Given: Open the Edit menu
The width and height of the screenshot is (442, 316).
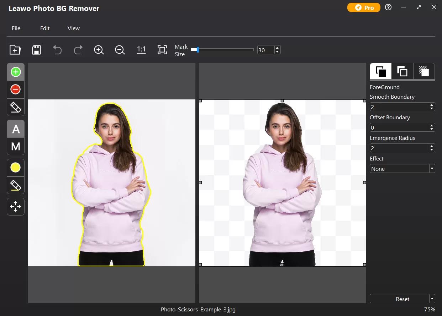Looking at the screenshot, I should coord(45,28).
